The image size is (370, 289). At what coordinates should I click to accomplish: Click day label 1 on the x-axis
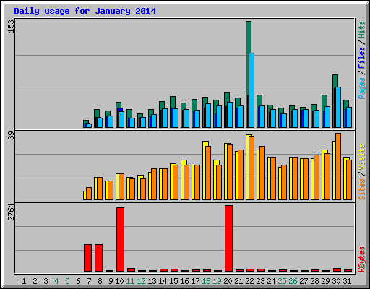[24, 281]
